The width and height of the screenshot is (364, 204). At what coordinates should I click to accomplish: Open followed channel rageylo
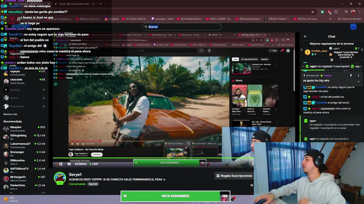[24, 73]
